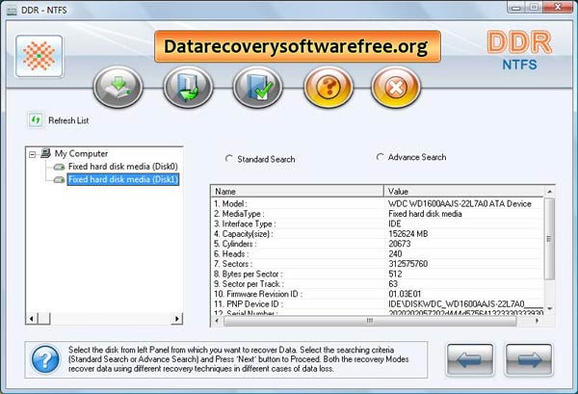Select Fixed hard disk media (Disk0)
Image resolution: width=578 pixels, height=394 pixels.
pos(122,167)
